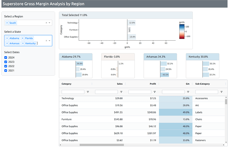Click the table scroll right arrow
Screen dimensions: 229x149
pyautogui.click(x=224, y=145)
